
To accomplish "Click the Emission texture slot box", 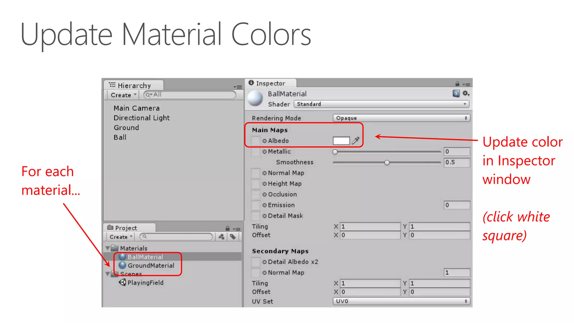I will (x=256, y=205).
